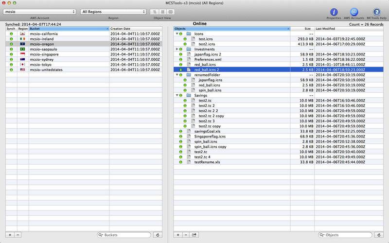Screen dimensions: 389x243
Task: Switch to column object view
Action: pyautogui.click(x=171, y=12)
